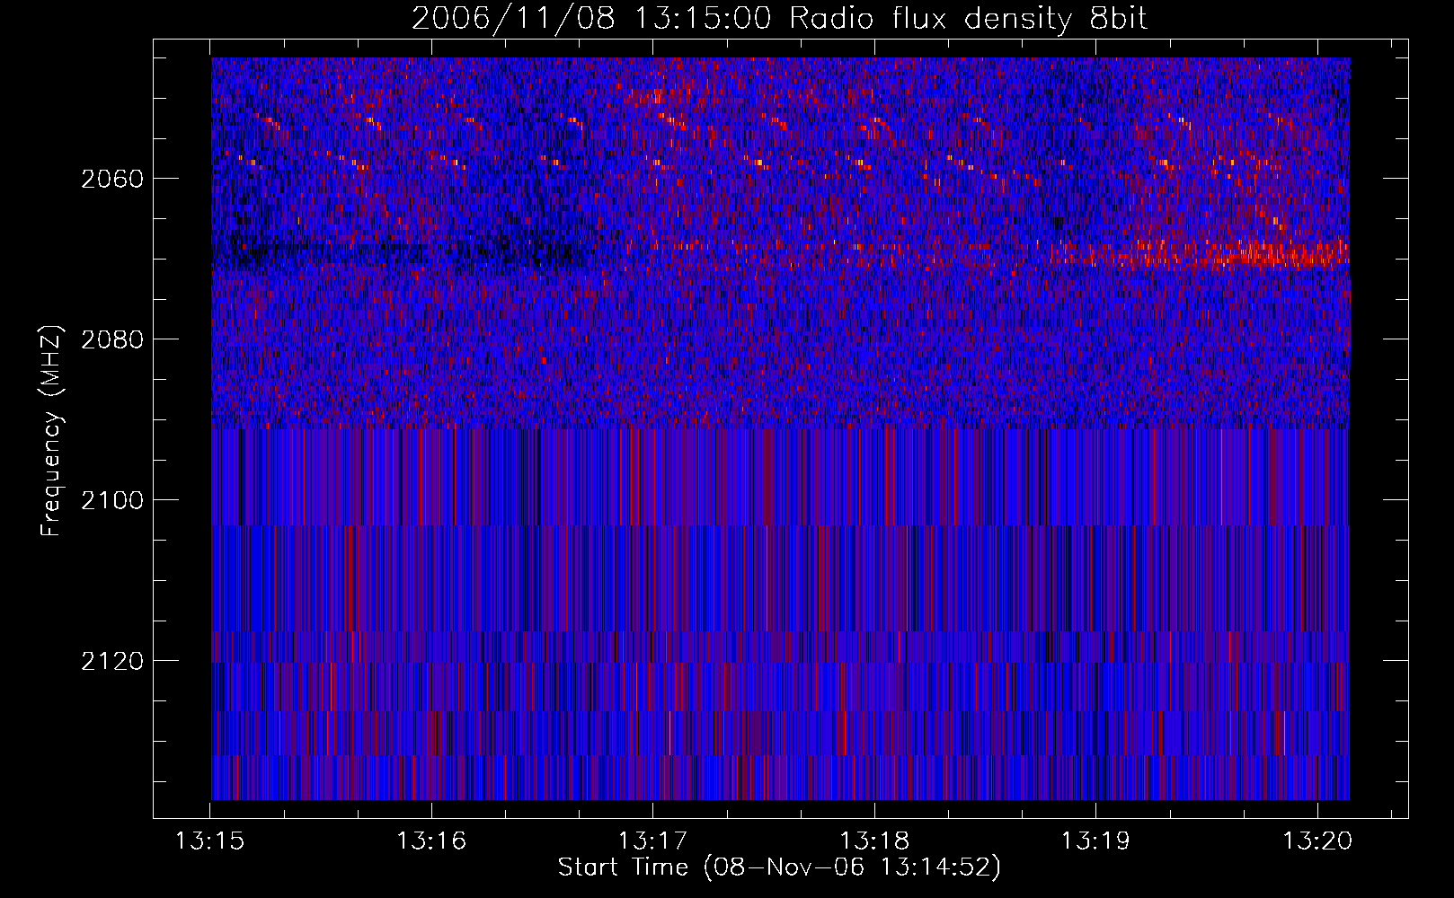Image resolution: width=1454 pixels, height=898 pixels.
Task: Click the 13:15 time tick label
Action: (x=210, y=841)
